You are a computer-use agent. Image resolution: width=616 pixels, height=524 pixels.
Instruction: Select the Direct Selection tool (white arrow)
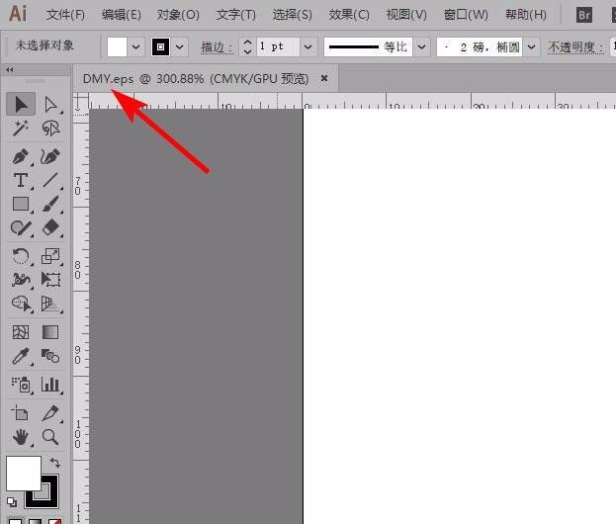tap(50, 105)
